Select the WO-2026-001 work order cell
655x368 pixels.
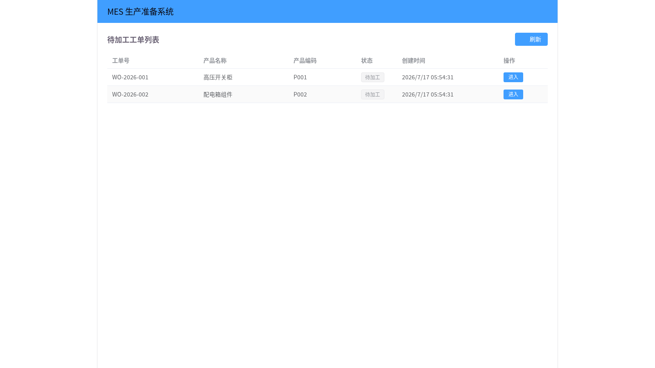[130, 77]
